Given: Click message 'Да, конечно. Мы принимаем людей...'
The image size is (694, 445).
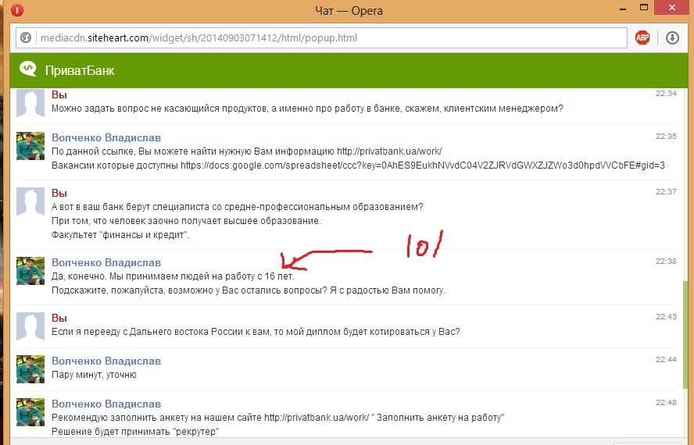Looking at the screenshot, I should point(173,276).
